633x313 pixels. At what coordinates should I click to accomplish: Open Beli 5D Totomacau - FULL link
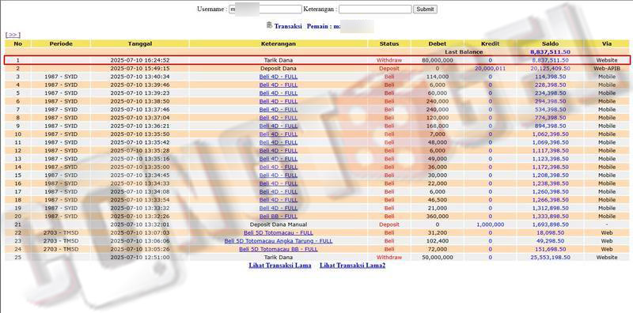point(279,232)
